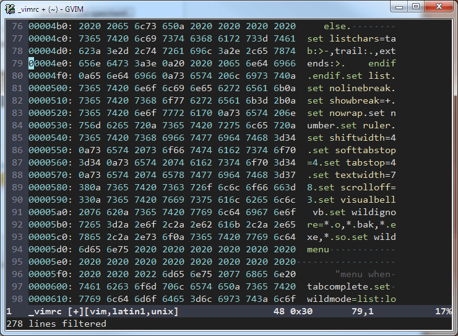Click the decoded text "else." on line 76
This screenshot has height=336, width=458.
[x=337, y=26]
